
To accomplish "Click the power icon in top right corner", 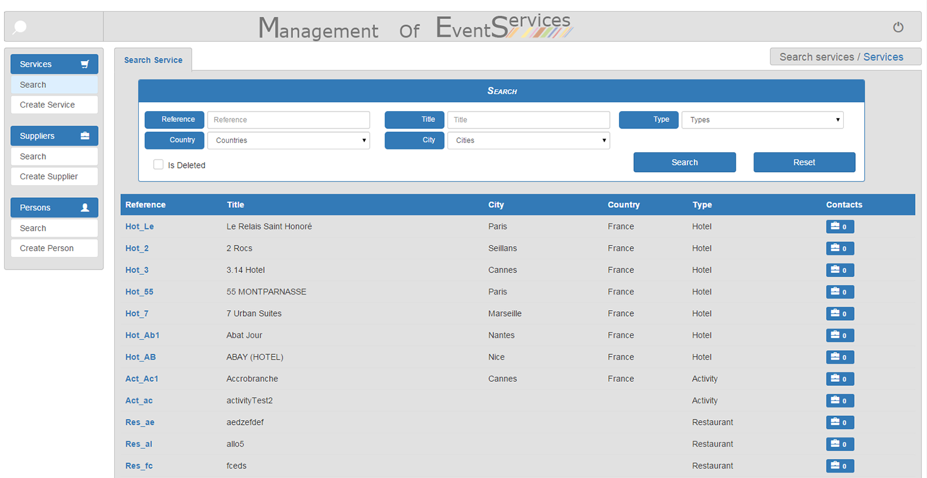I will point(898,27).
